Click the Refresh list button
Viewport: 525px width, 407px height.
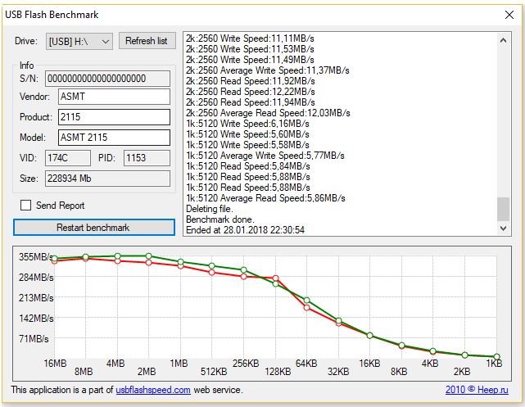[x=147, y=41]
